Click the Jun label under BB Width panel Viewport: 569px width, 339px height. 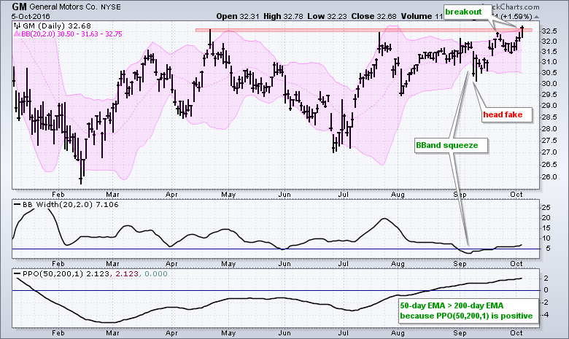[284, 264]
